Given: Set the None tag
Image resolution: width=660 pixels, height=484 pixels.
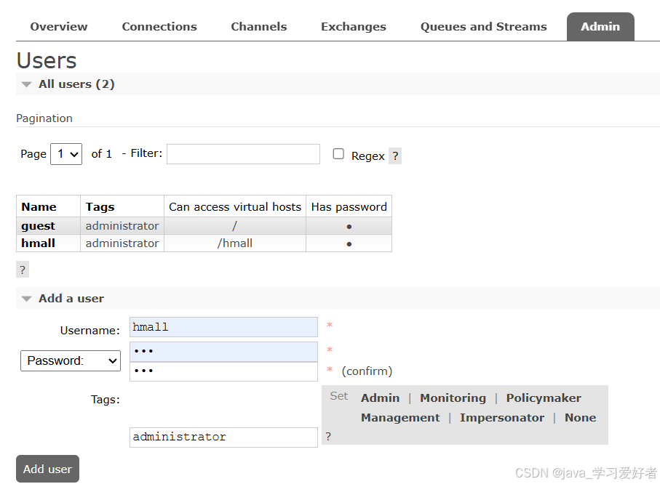Looking at the screenshot, I should point(581,418).
